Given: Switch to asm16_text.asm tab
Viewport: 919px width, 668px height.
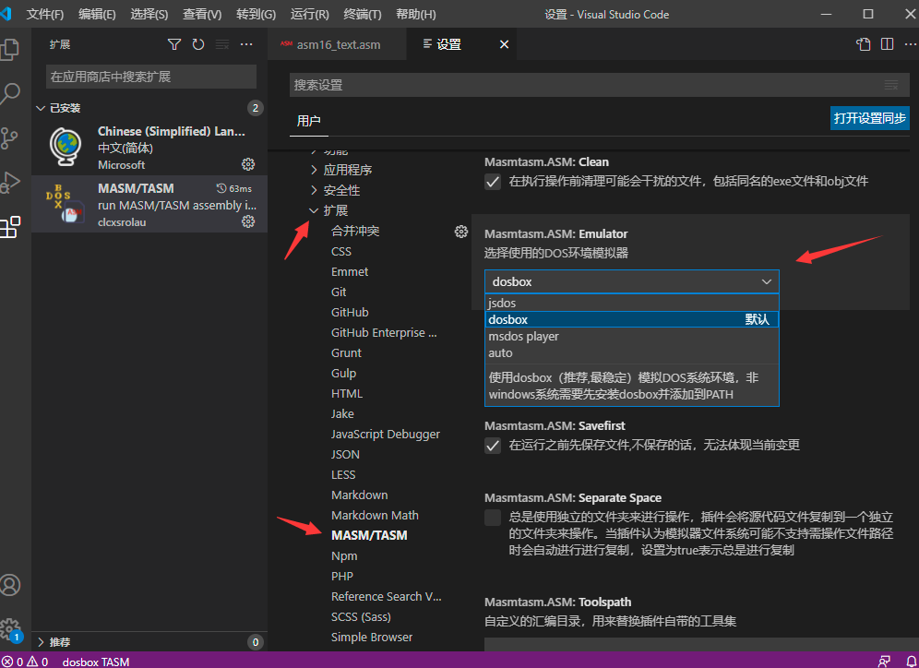Looking at the screenshot, I should coord(337,44).
